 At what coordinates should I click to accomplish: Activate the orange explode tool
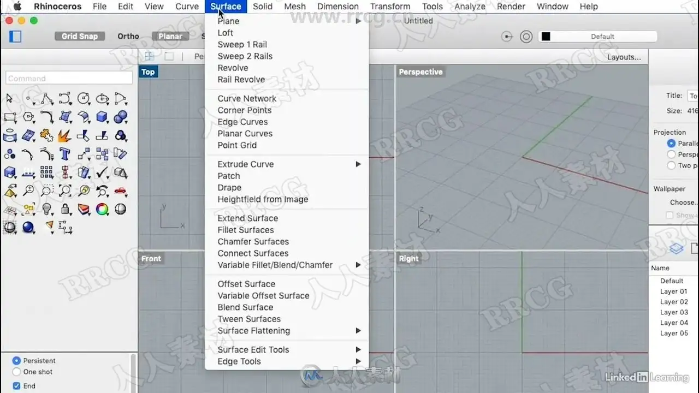pos(65,135)
